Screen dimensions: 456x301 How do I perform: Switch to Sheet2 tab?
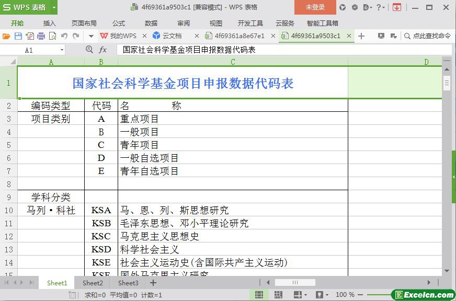point(93,283)
